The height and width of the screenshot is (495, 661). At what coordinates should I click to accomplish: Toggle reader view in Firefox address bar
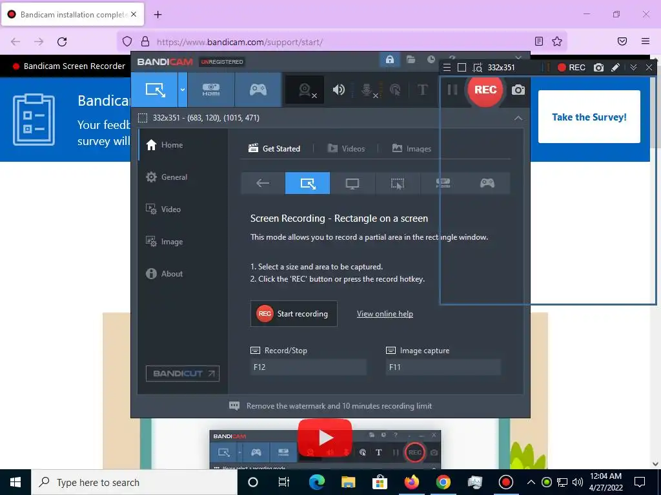(x=539, y=41)
